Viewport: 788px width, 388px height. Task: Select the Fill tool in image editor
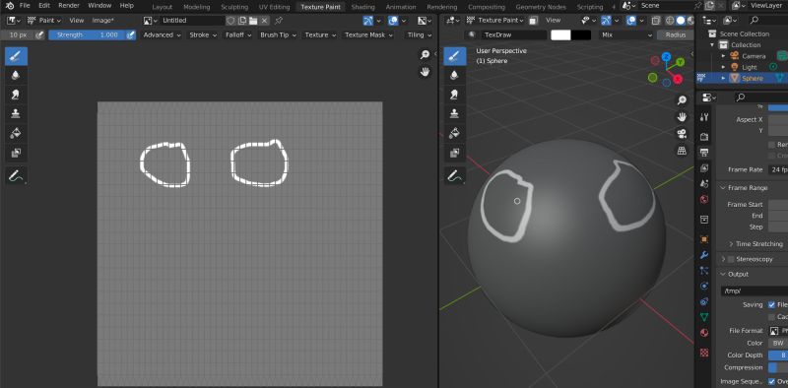16,133
